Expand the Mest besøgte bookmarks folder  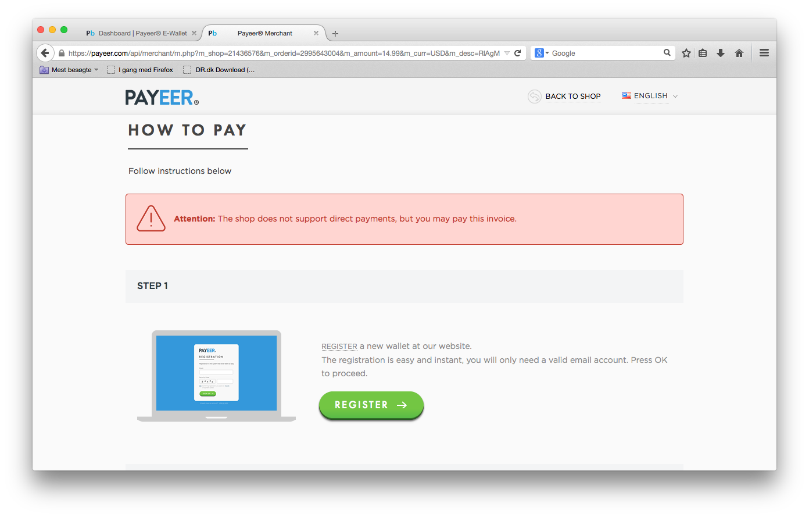pos(69,70)
